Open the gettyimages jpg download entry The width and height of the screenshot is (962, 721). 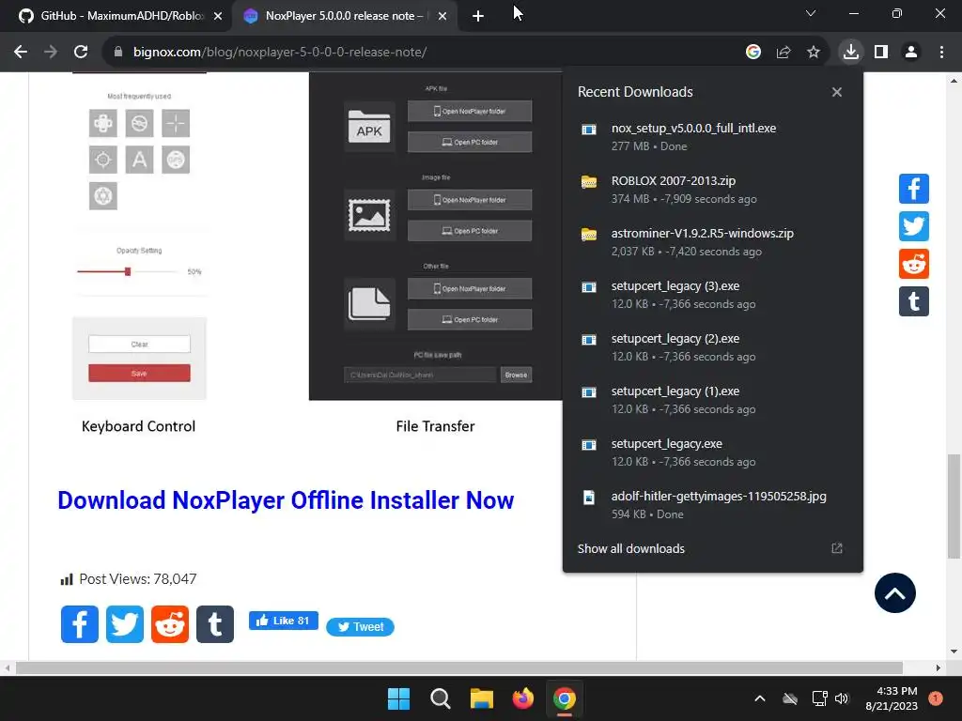(x=712, y=504)
